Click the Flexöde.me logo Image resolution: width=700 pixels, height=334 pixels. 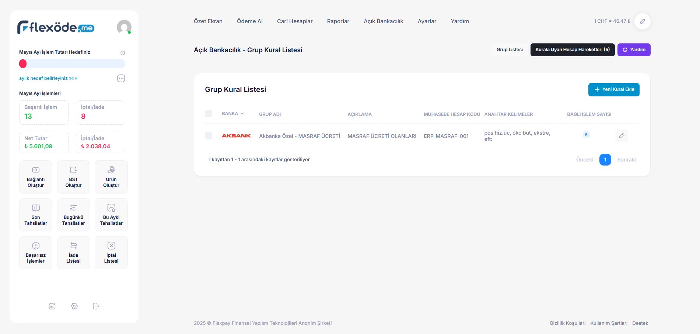coord(56,27)
